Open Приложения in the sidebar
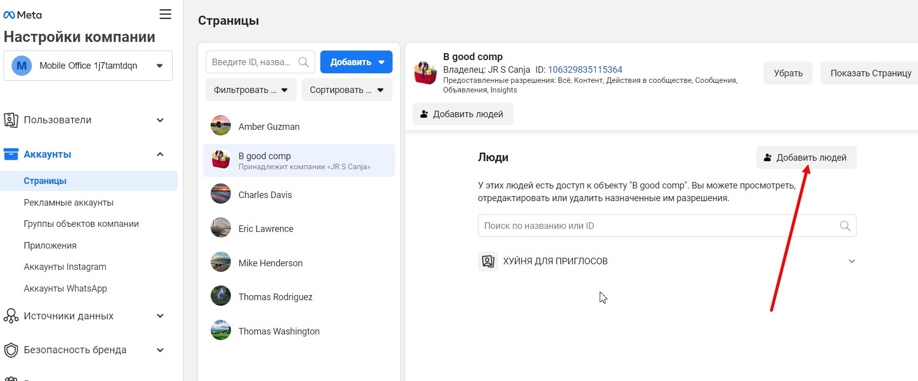 pos(50,246)
